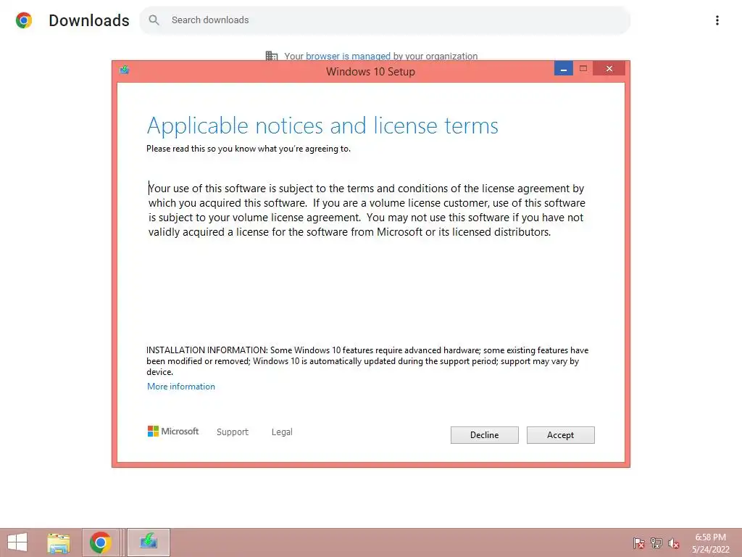Click the Downloads page title in Chrome
Image resolution: width=742 pixels, height=557 pixels.
pyautogui.click(x=89, y=20)
